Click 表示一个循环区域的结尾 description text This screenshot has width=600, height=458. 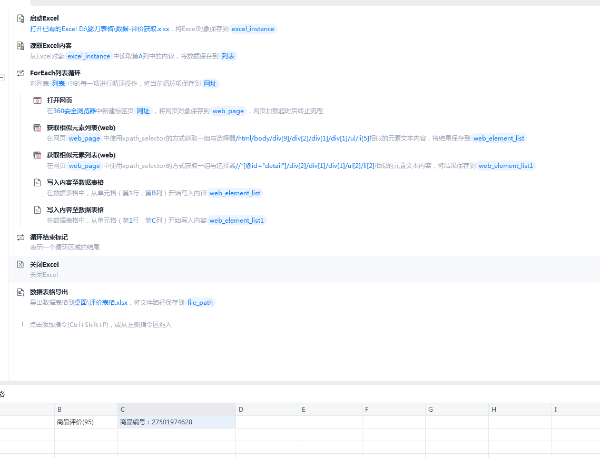pos(65,247)
